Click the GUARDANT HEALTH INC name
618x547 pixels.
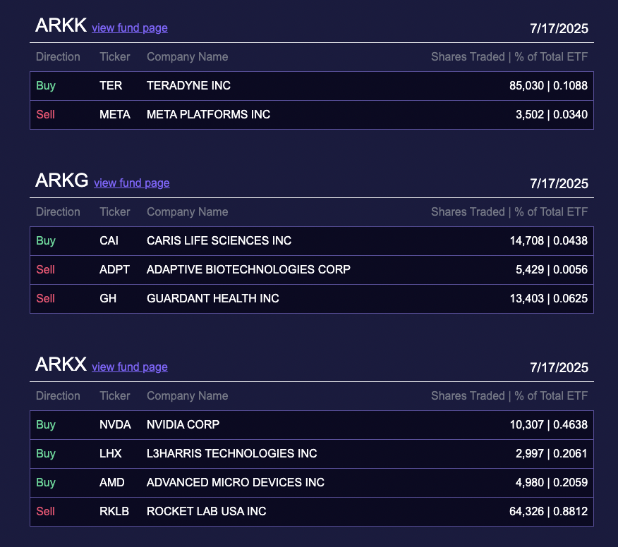(x=213, y=298)
